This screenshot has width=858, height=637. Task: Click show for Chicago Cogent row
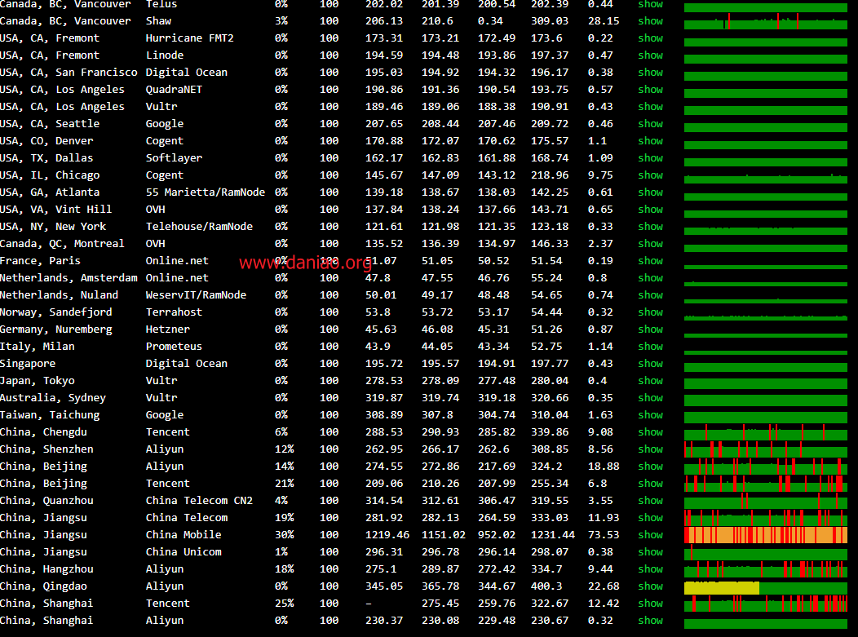pos(650,175)
